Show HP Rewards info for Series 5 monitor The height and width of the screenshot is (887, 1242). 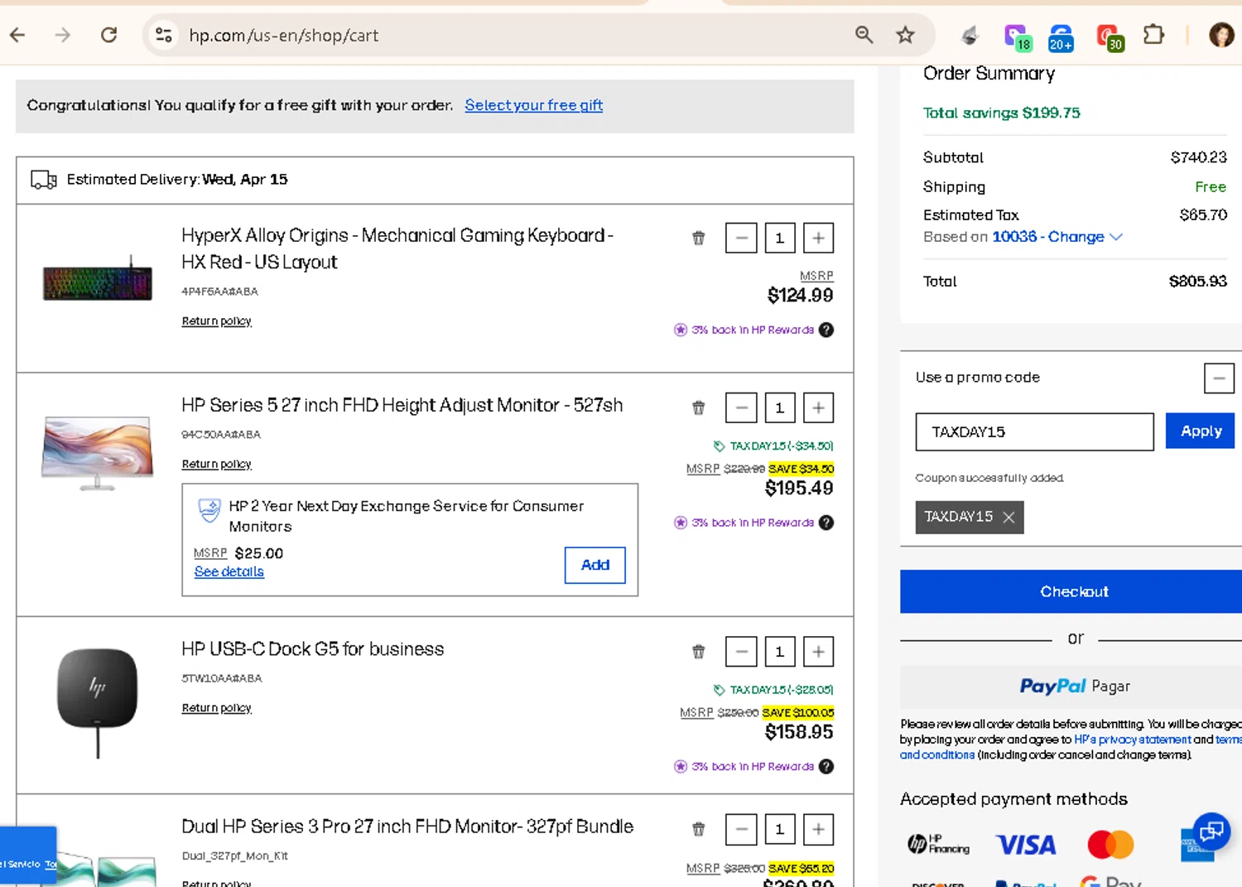pos(826,523)
